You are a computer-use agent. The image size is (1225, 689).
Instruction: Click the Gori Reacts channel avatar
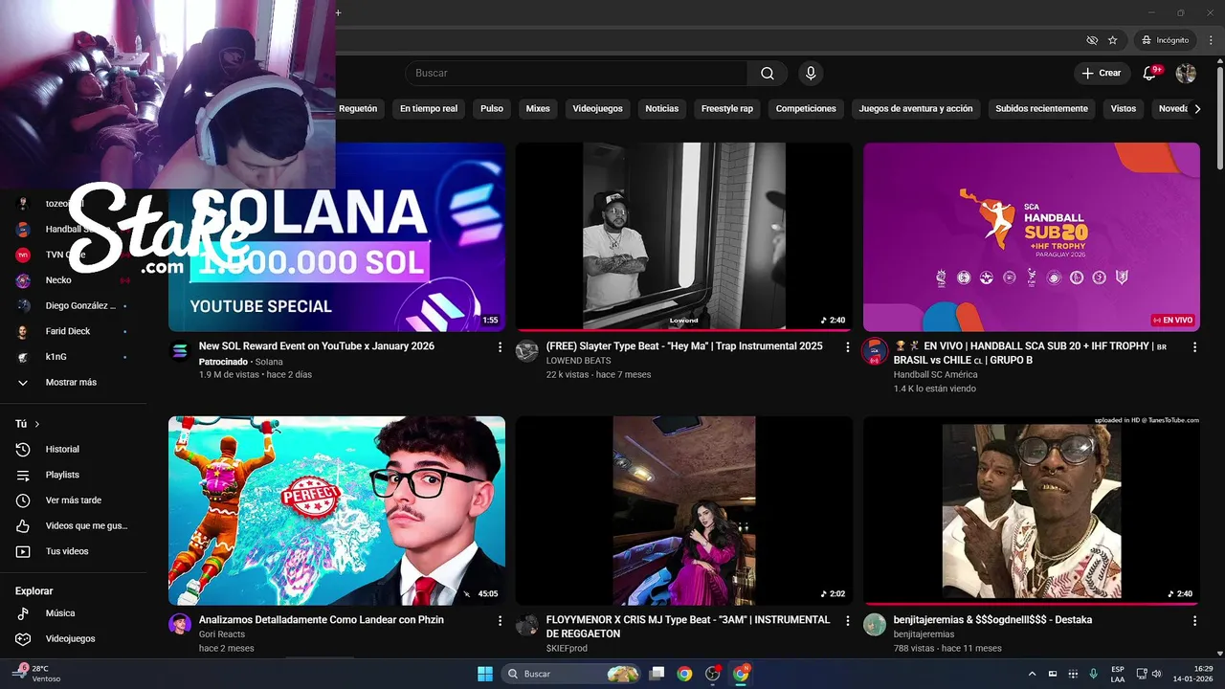(180, 625)
